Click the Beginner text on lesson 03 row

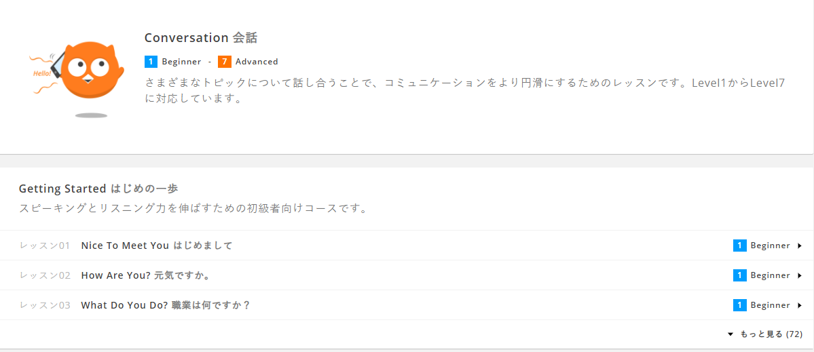tap(770, 305)
